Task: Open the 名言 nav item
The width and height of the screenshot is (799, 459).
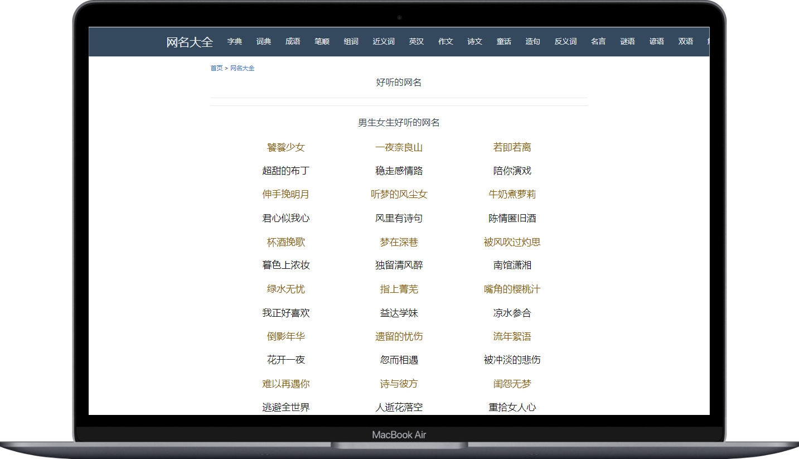Action: pyautogui.click(x=598, y=41)
